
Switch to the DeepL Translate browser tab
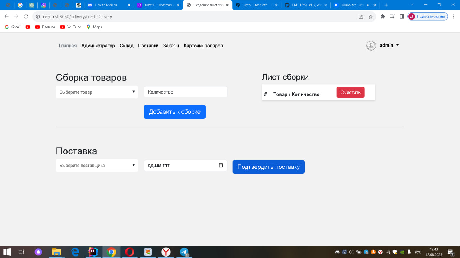click(x=256, y=5)
